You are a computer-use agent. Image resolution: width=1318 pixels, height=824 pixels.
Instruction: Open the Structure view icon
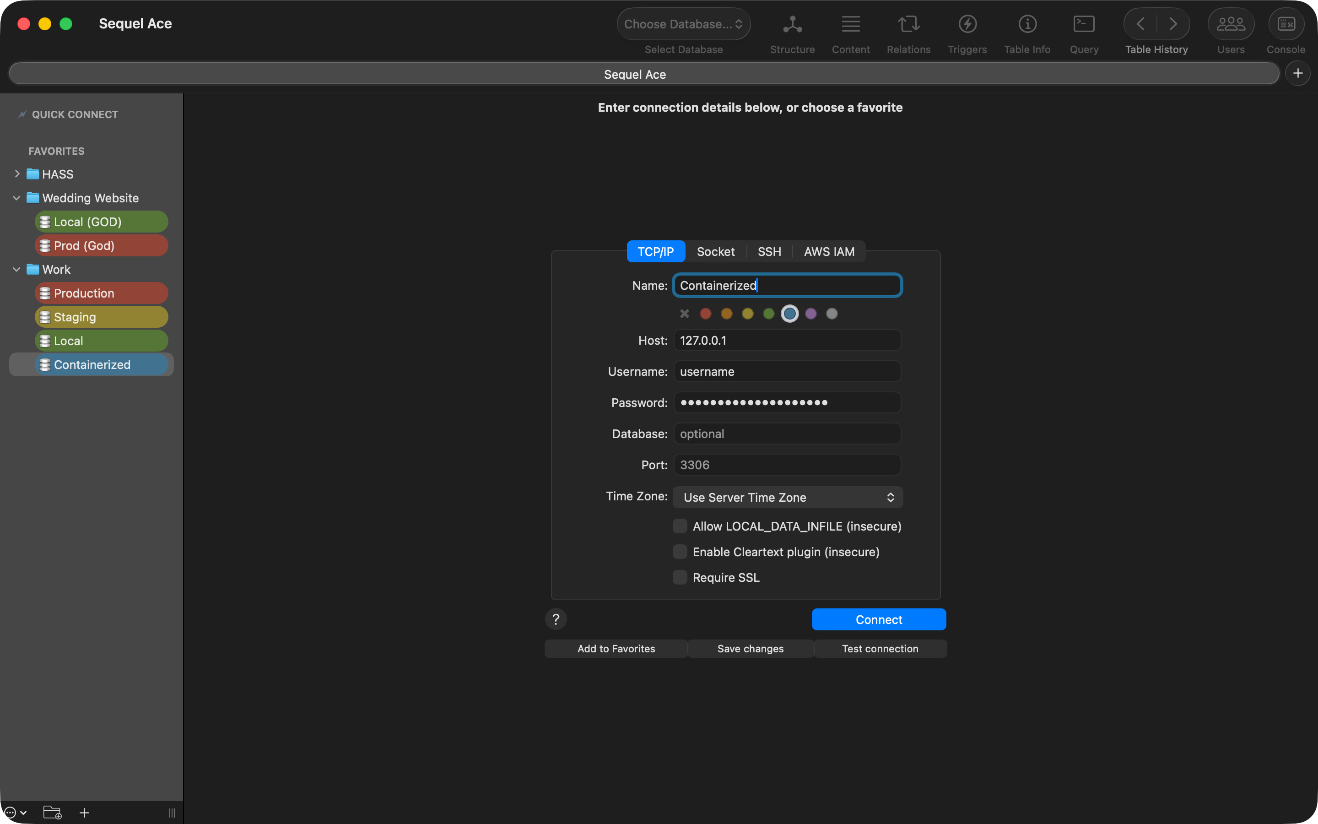tap(792, 24)
